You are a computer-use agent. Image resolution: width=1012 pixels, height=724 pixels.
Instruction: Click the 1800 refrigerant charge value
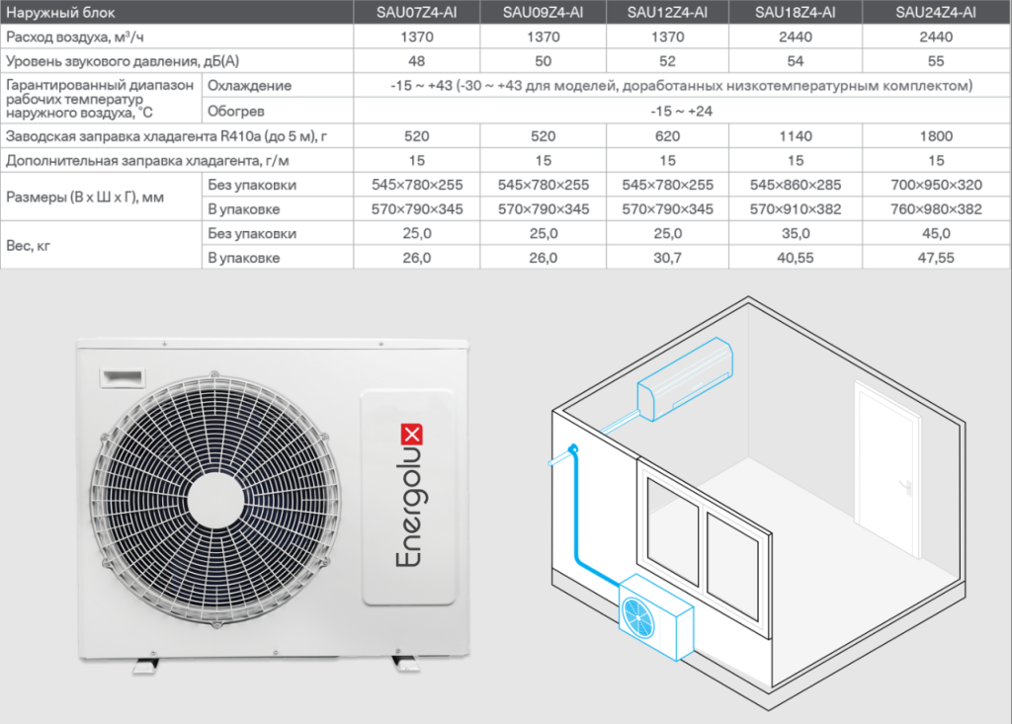935,135
